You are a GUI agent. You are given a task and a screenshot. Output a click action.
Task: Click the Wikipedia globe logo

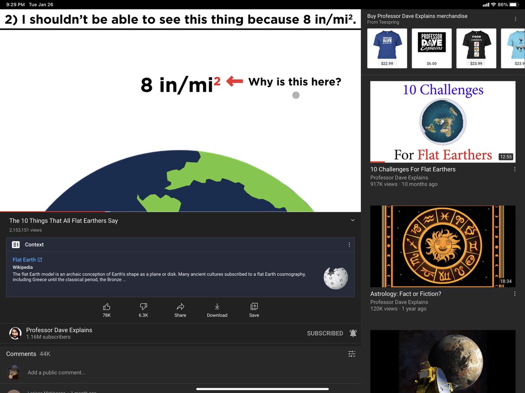(x=336, y=278)
